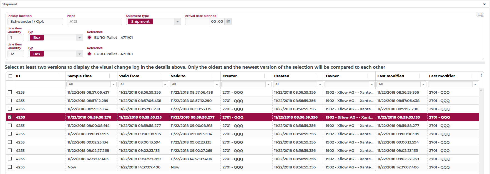Image resolution: width=490 pixels, height=174 pixels.
Task: Sort by the Valid to column header
Action: (x=178, y=76)
